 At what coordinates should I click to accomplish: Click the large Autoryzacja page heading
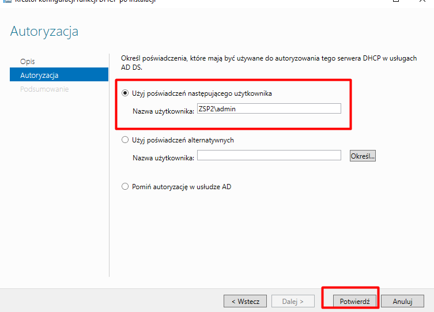point(44,32)
